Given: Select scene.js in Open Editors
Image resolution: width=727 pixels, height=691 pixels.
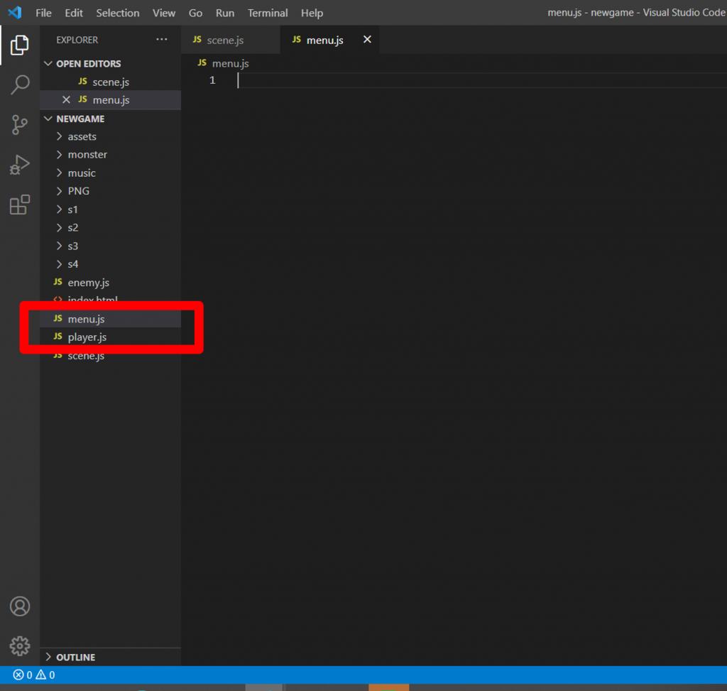Looking at the screenshot, I should pyautogui.click(x=110, y=82).
